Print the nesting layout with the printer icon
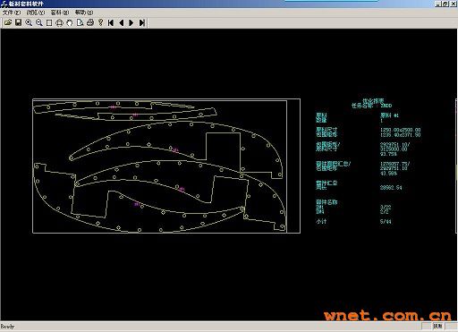458x332 pixels. (90, 22)
